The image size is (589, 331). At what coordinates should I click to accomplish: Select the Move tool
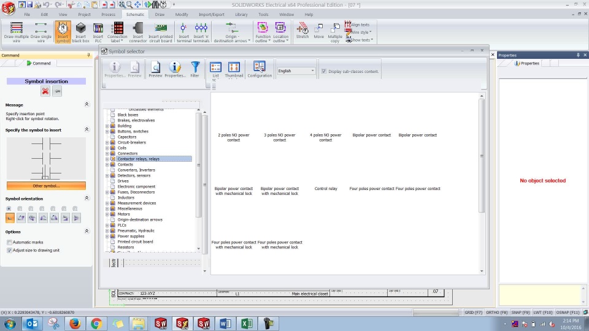coord(318,31)
